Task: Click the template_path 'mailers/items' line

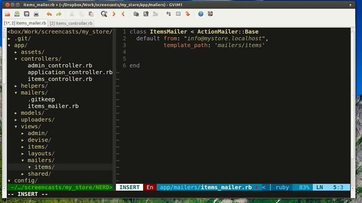Action: pyautogui.click(x=214, y=45)
